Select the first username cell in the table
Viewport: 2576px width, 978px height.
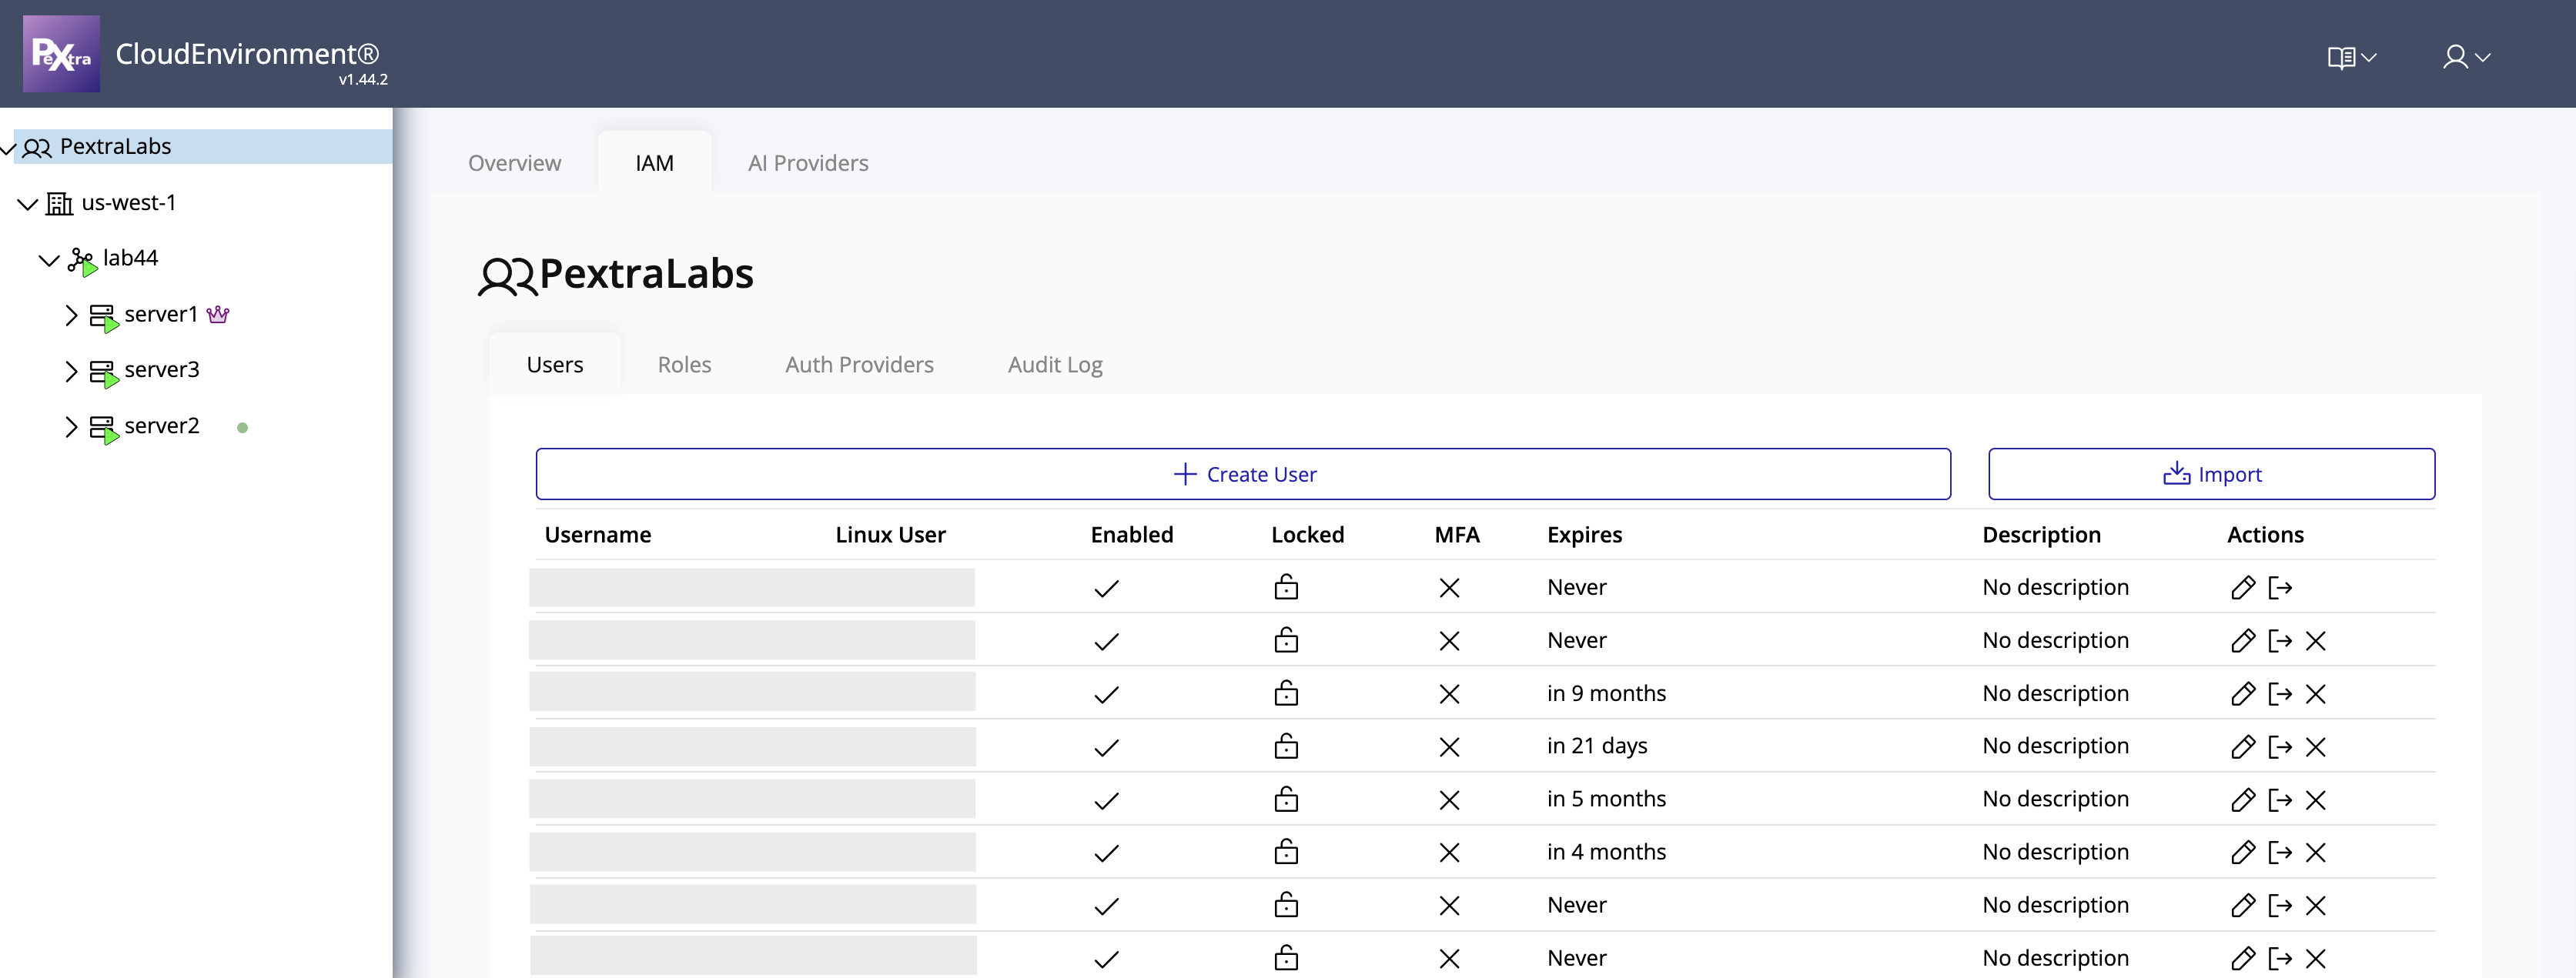752,587
